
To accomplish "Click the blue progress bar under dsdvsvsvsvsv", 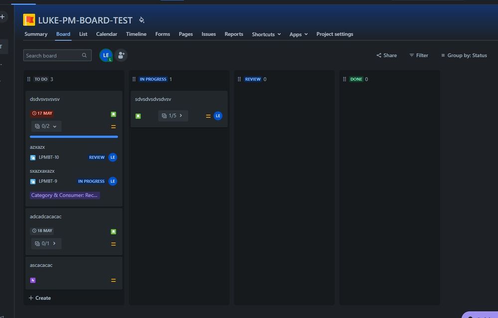I will click(74, 136).
